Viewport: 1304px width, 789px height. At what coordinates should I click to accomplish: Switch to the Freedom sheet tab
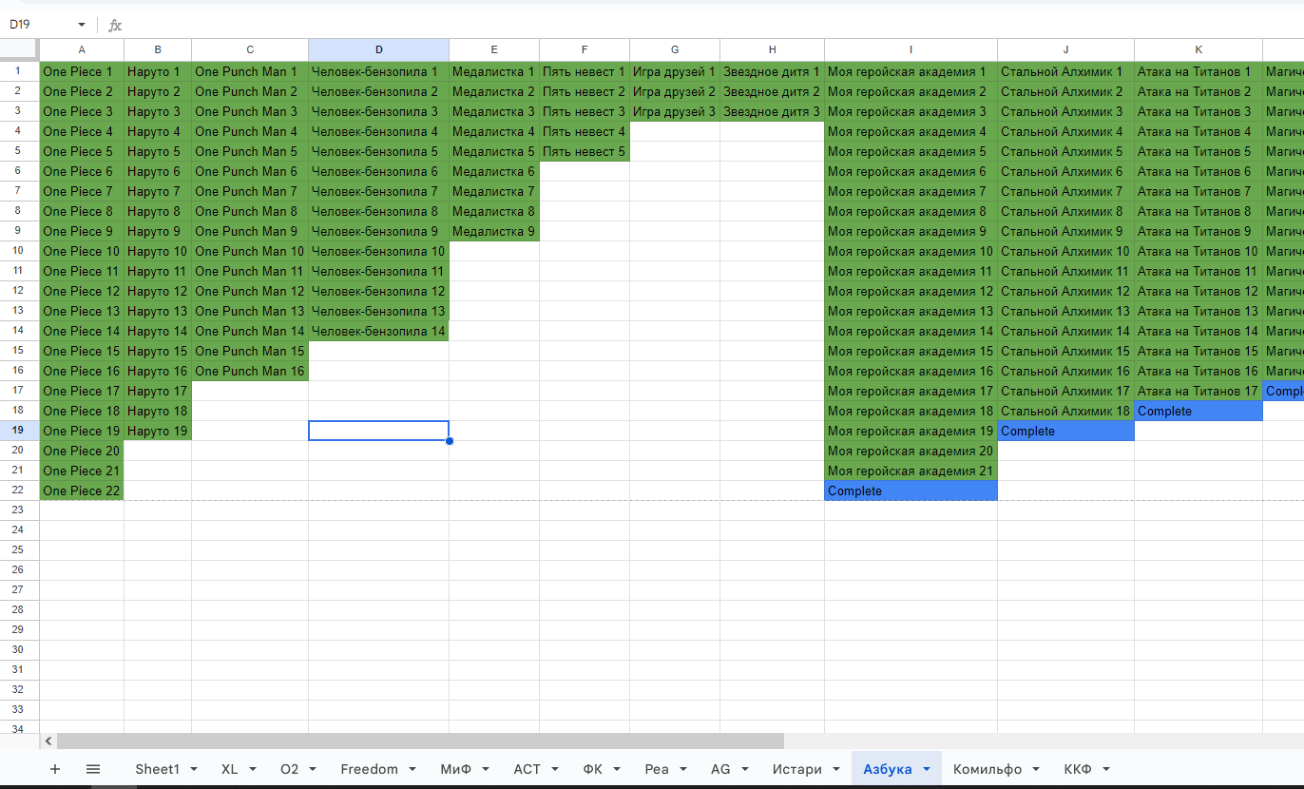click(370, 769)
